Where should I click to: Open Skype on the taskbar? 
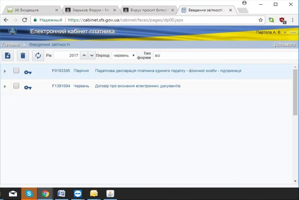[29, 194]
